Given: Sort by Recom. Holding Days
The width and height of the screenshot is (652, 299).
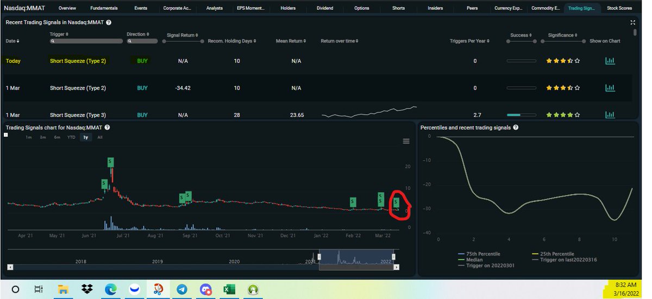Looking at the screenshot, I should pos(232,41).
